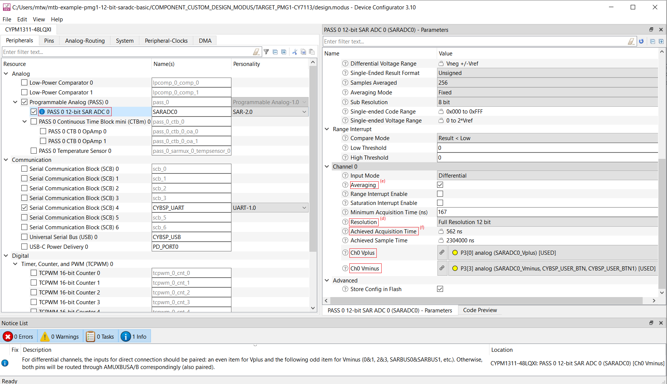The width and height of the screenshot is (667, 384).
Task: Toggle the 0 Errors notice filter
Action: 19,336
